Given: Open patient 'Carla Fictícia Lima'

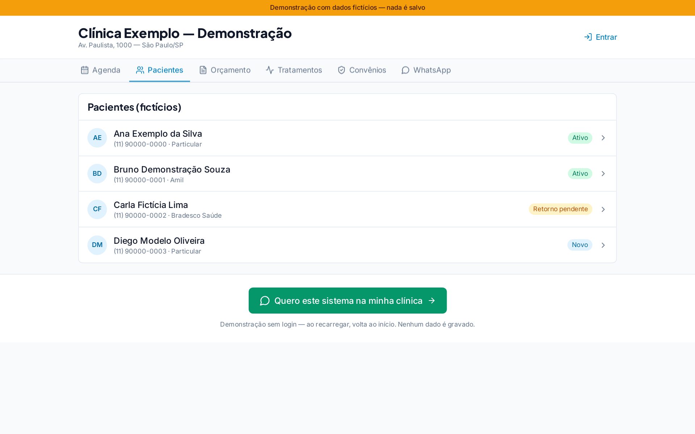Looking at the screenshot, I should click(347, 209).
